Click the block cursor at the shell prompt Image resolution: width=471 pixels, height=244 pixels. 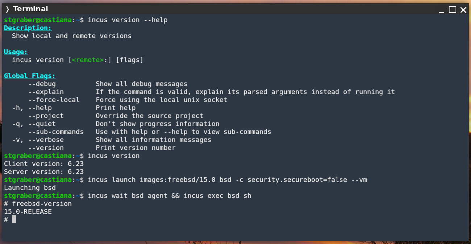pos(14,219)
